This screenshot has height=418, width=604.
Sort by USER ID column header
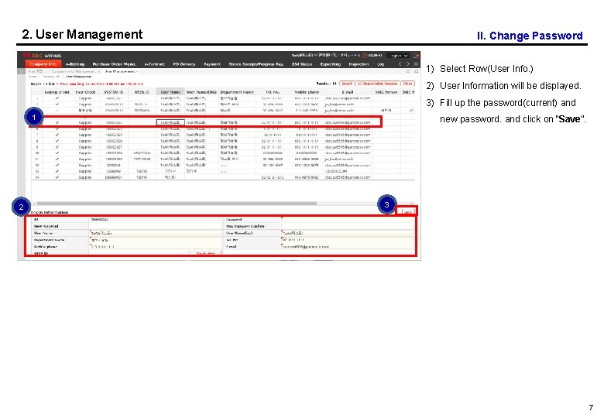142,92
